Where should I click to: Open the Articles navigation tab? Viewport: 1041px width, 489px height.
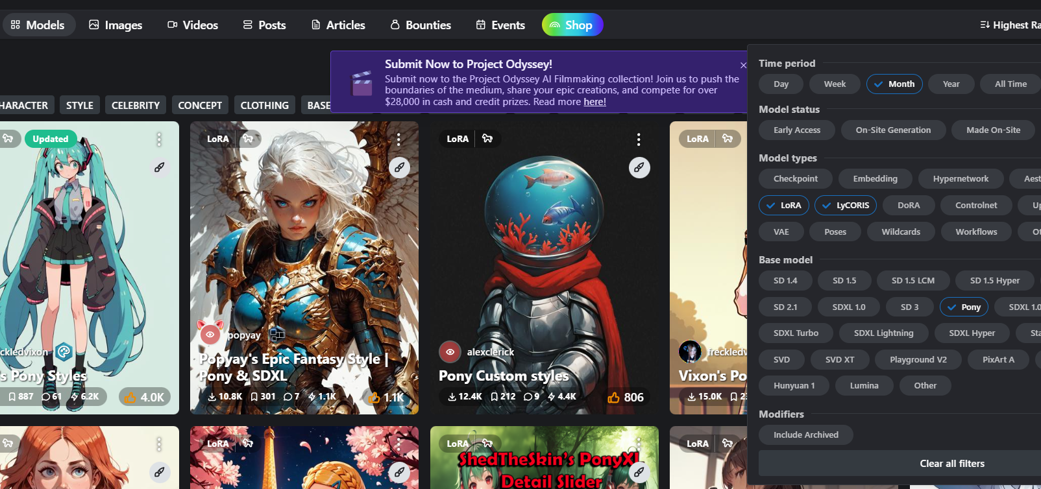[x=338, y=25]
